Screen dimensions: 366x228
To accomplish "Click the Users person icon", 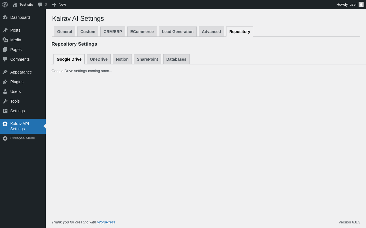I will coord(5,91).
